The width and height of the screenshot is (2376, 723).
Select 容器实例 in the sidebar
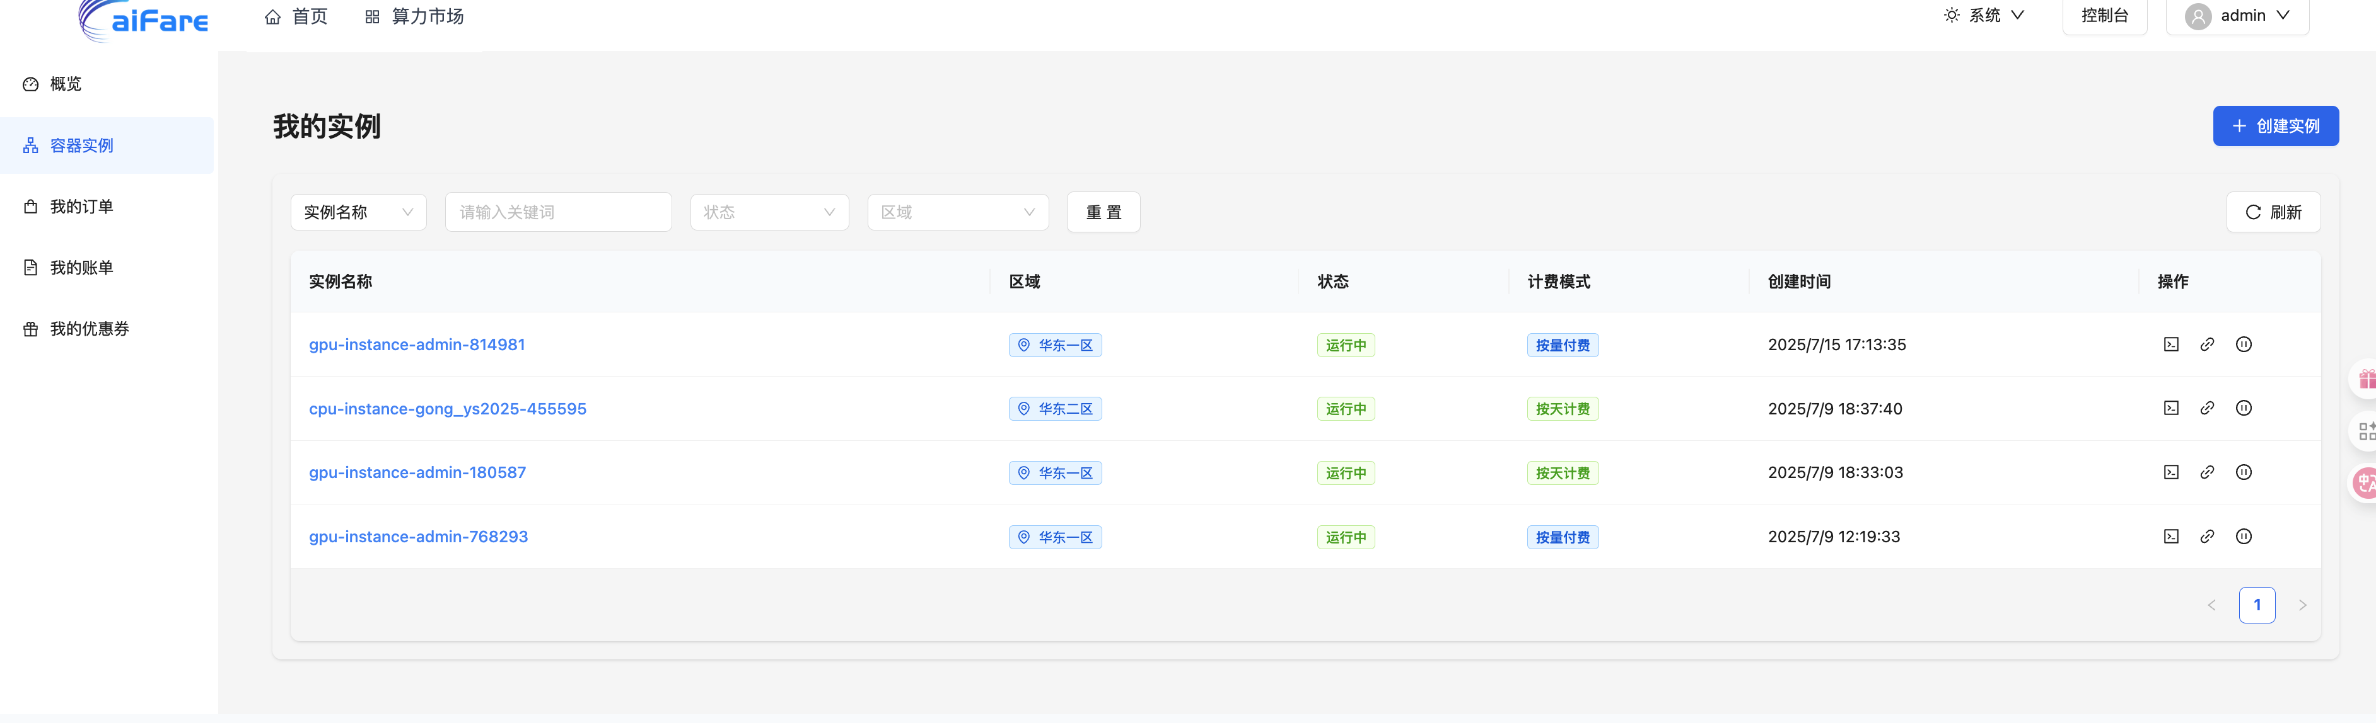[x=80, y=145]
